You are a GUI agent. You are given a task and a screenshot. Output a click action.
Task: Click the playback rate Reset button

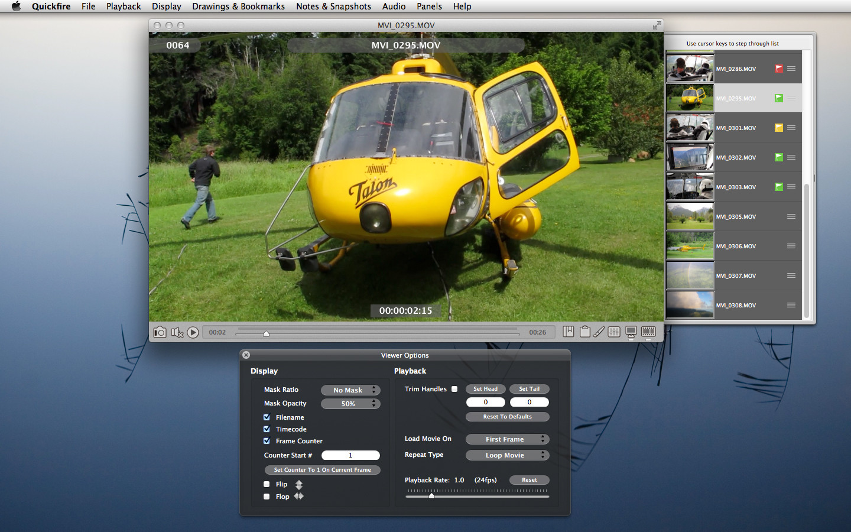[530, 480]
